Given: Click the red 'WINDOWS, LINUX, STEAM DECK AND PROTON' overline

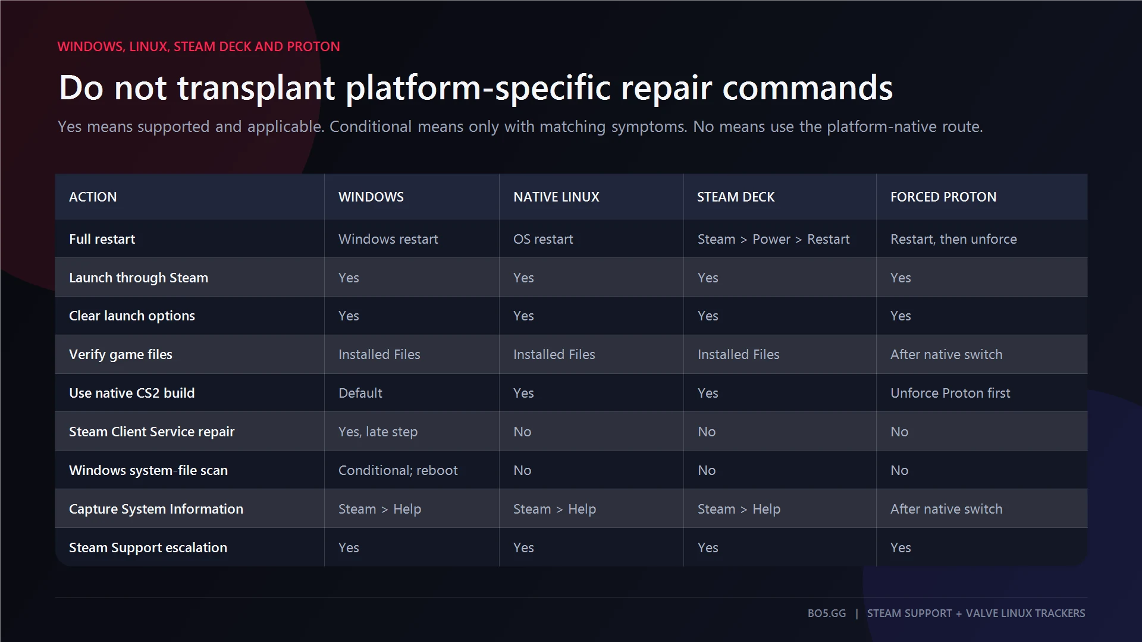Looking at the screenshot, I should pyautogui.click(x=199, y=46).
